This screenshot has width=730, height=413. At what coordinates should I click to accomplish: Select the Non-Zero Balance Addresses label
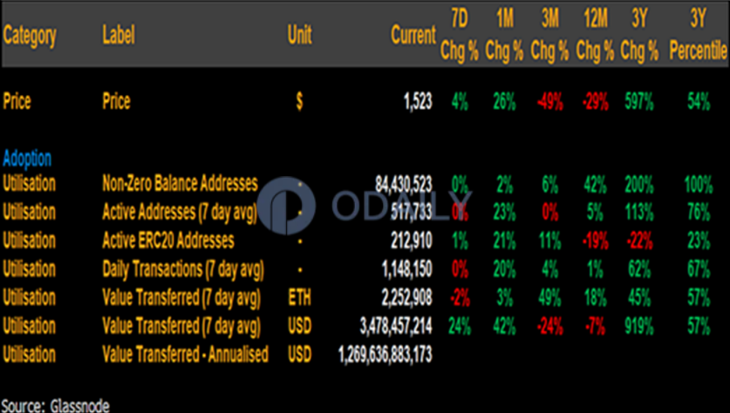pyautogui.click(x=181, y=183)
